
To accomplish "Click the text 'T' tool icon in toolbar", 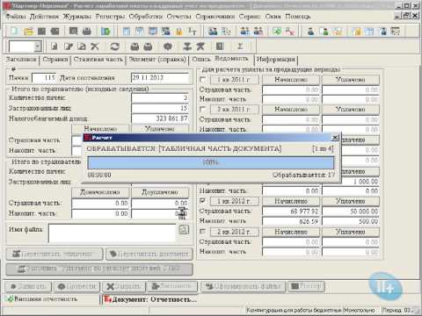I will (192, 31).
